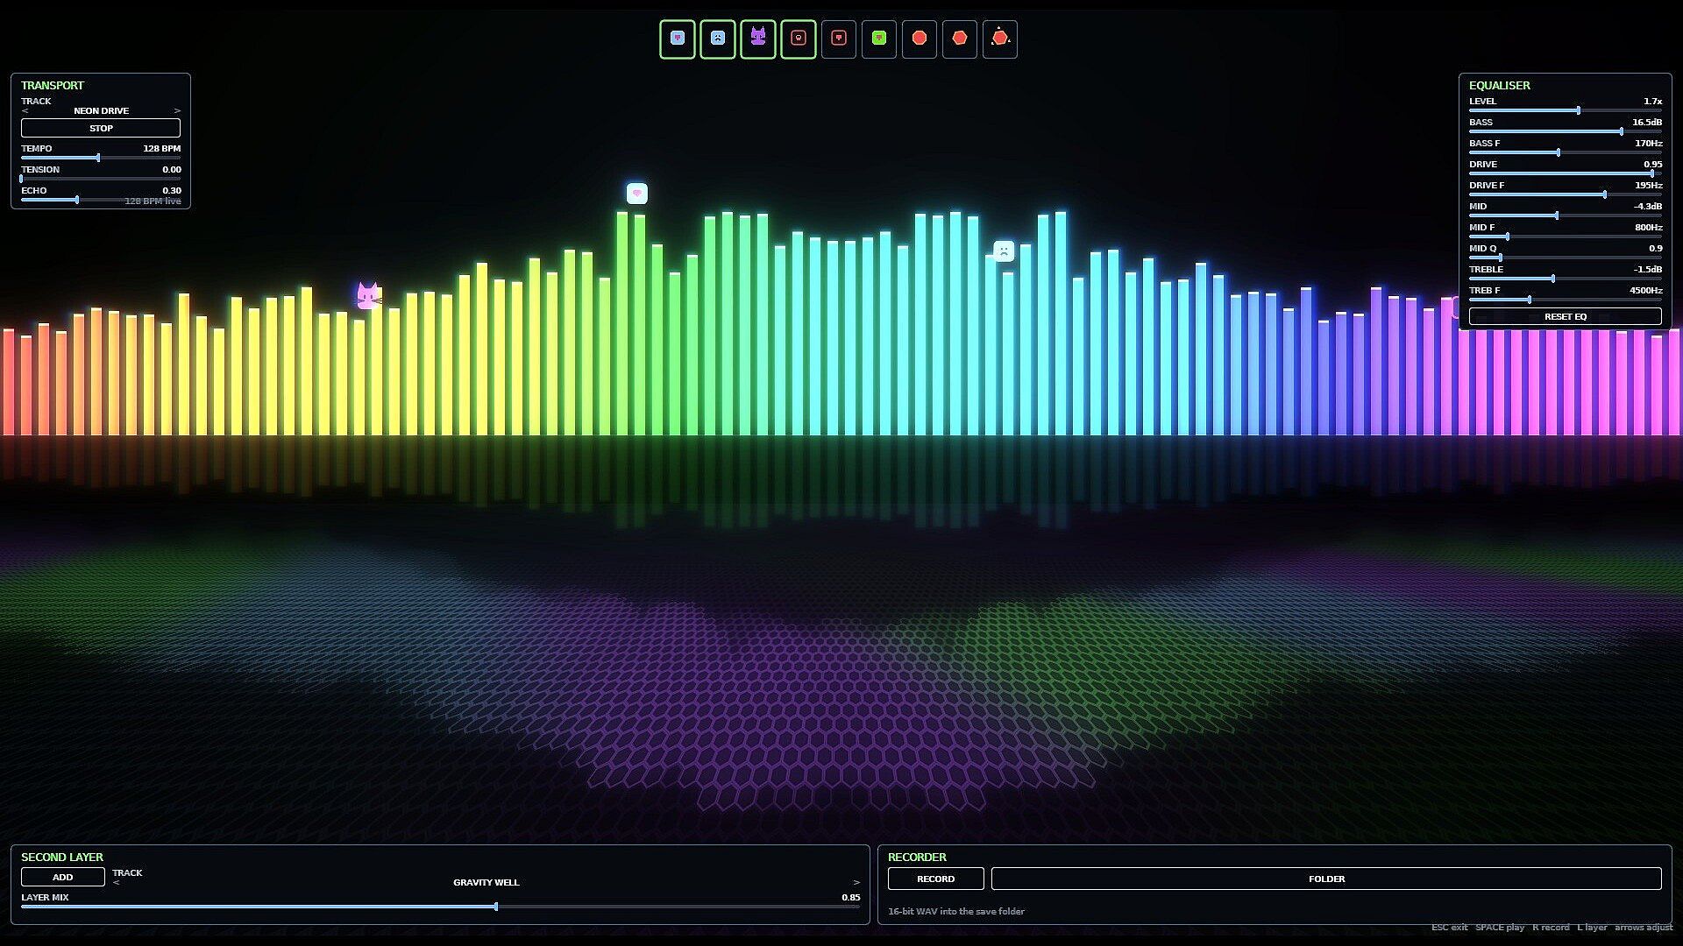Click ADD in the Second Layer panel

pos(63,877)
